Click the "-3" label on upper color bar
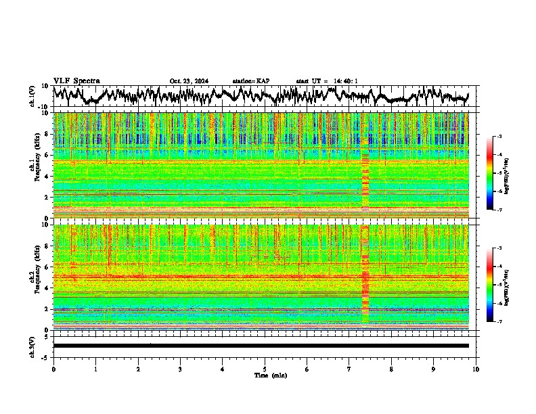 (x=499, y=136)
